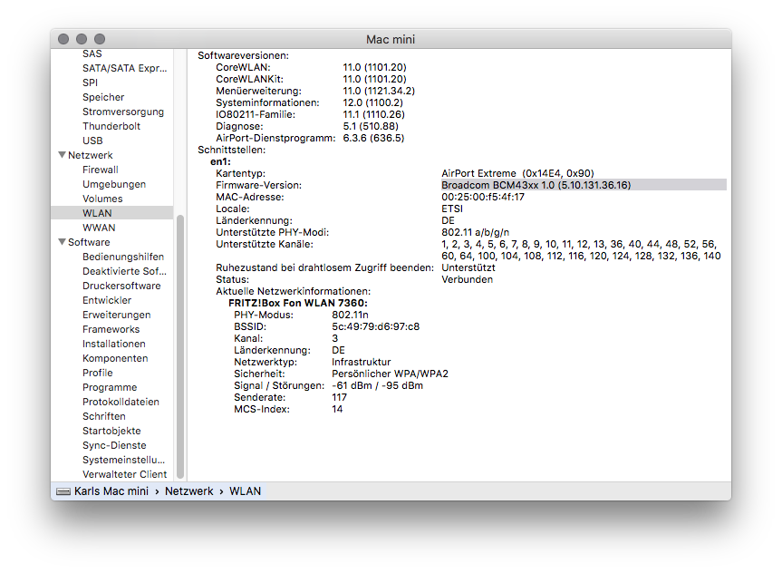Open Volumes under Netzwerk
The height and width of the screenshot is (573, 782).
click(102, 199)
